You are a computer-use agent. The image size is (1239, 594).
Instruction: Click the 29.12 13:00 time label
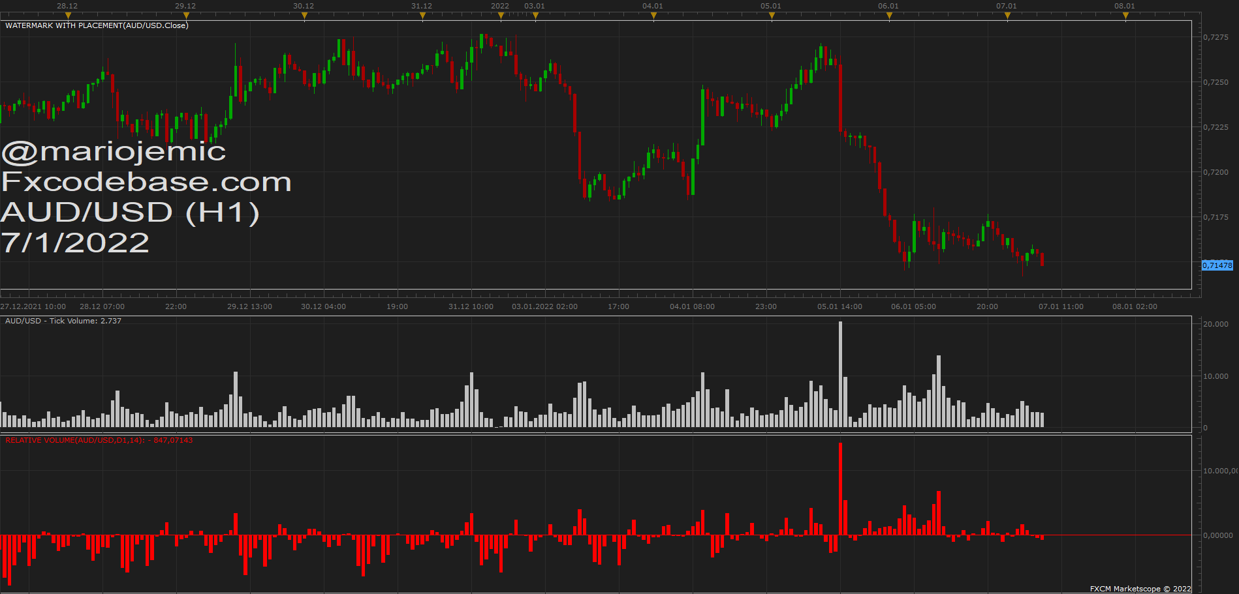tap(249, 306)
